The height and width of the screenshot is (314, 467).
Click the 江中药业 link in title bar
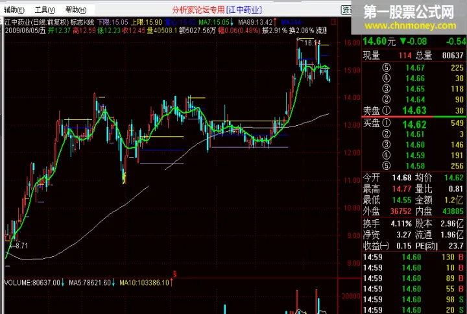[244, 10]
